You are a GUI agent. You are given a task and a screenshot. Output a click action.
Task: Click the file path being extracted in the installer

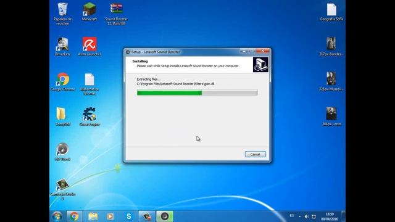click(x=175, y=84)
